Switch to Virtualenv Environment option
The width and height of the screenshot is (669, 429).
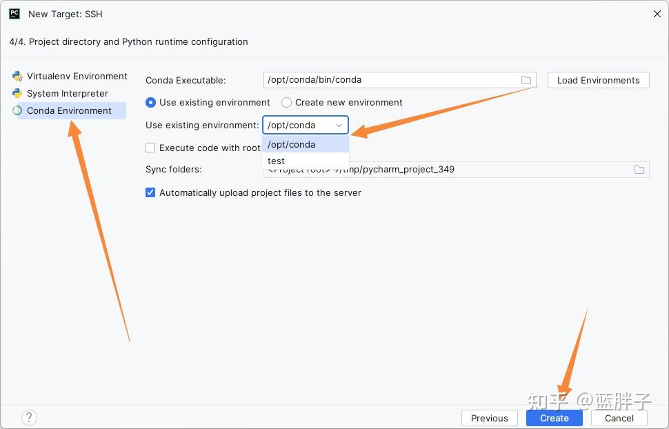pyautogui.click(x=77, y=77)
